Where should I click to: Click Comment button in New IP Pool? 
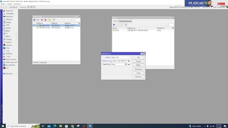(x=138, y=69)
